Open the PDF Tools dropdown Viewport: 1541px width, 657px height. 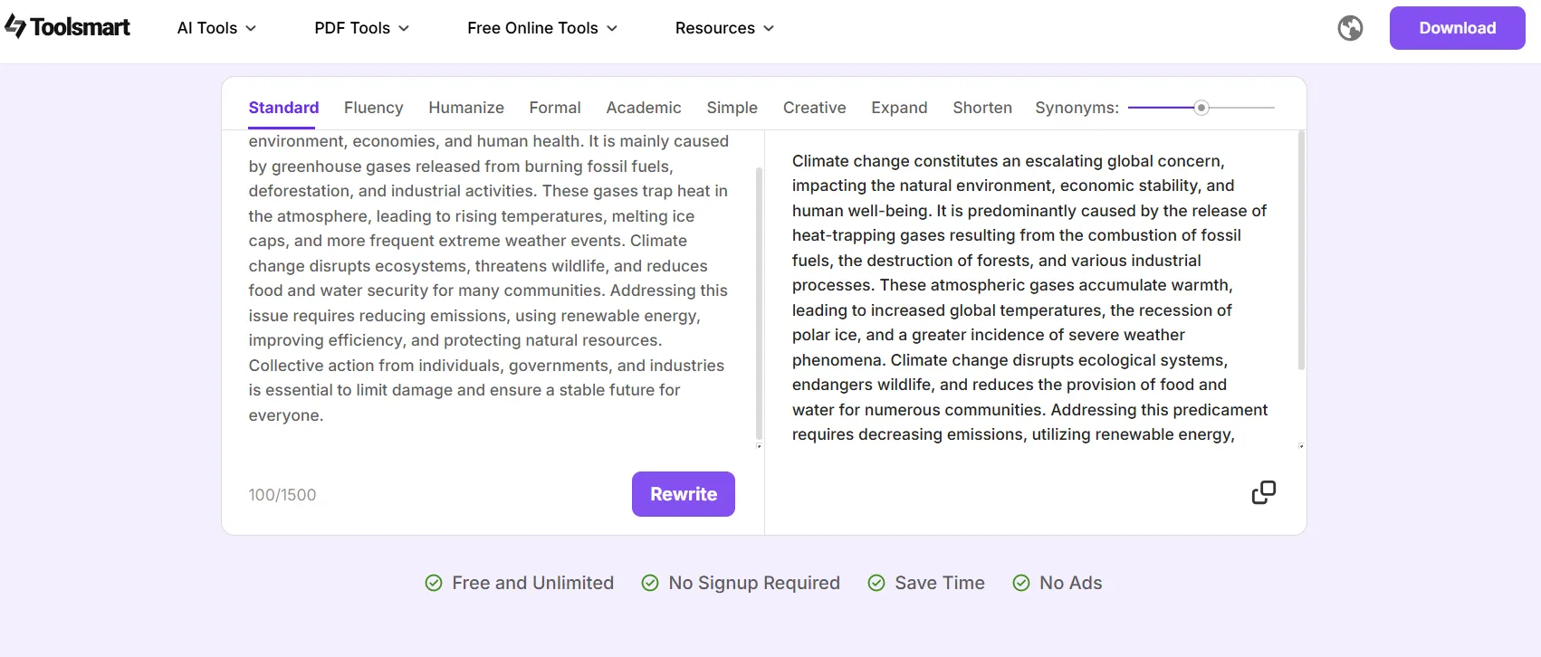[x=361, y=28]
